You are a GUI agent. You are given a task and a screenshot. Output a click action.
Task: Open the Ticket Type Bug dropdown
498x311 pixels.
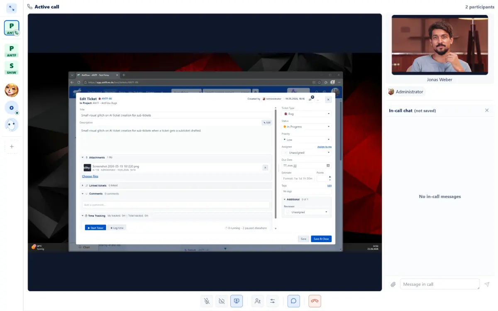[307, 114]
